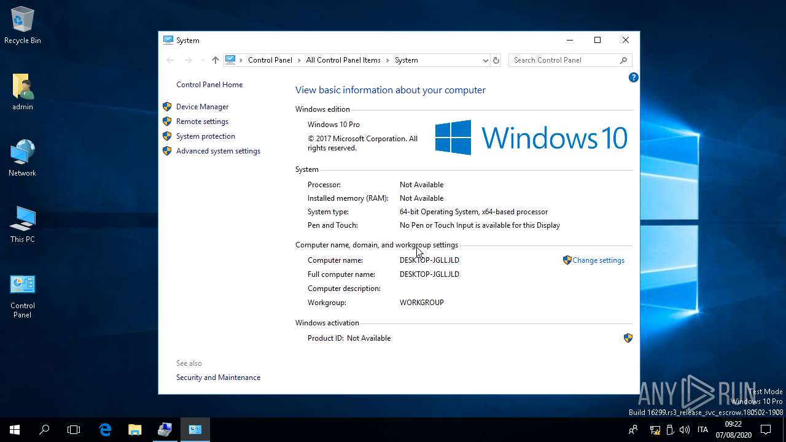Screen dimensions: 786x442
Task: Click the Search Control Panel field
Action: click(x=570, y=60)
